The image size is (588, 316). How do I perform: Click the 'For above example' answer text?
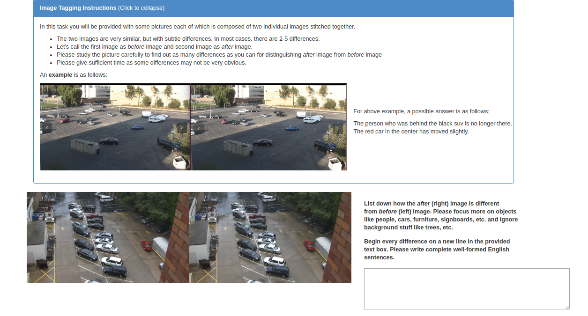[421, 111]
